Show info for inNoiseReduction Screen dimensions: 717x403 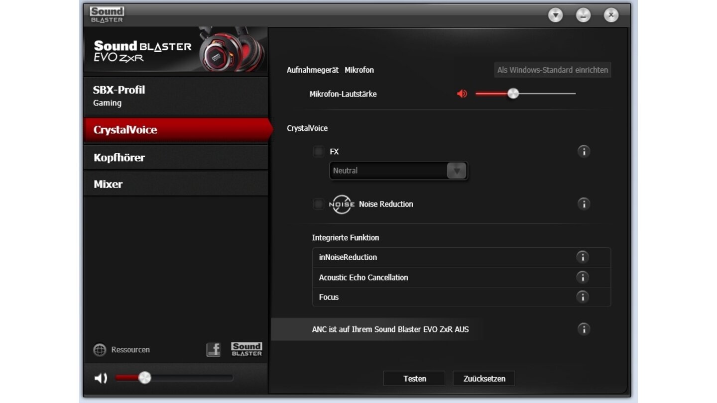coord(582,257)
